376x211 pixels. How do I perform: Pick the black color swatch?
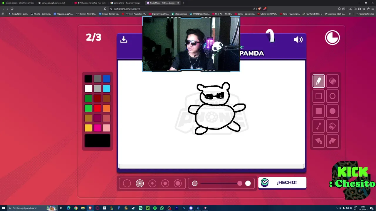click(88, 79)
